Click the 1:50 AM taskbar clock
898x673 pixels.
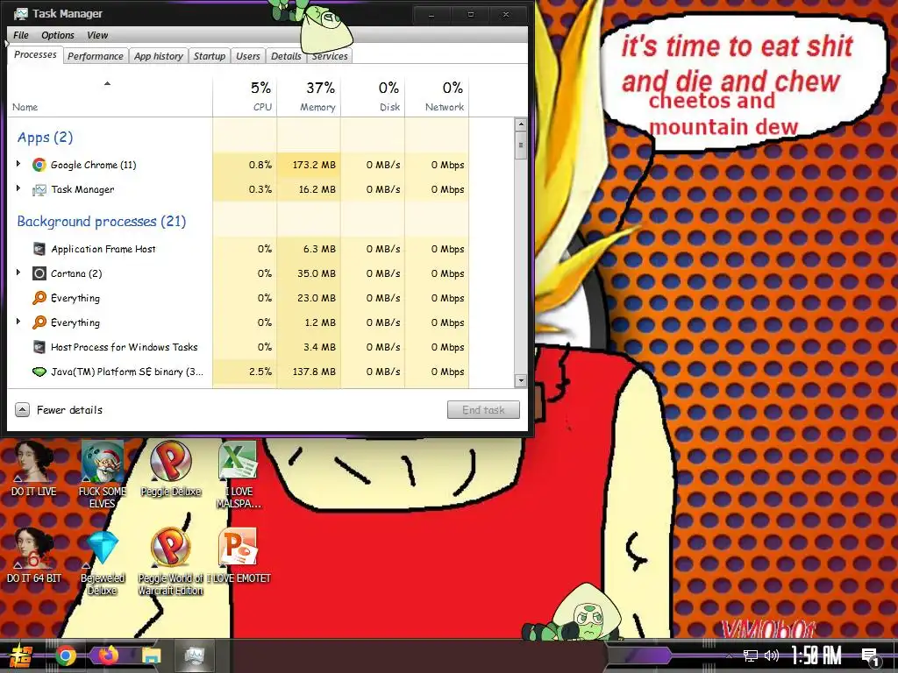point(816,655)
